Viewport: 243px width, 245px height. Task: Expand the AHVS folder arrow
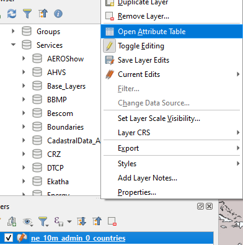24,72
